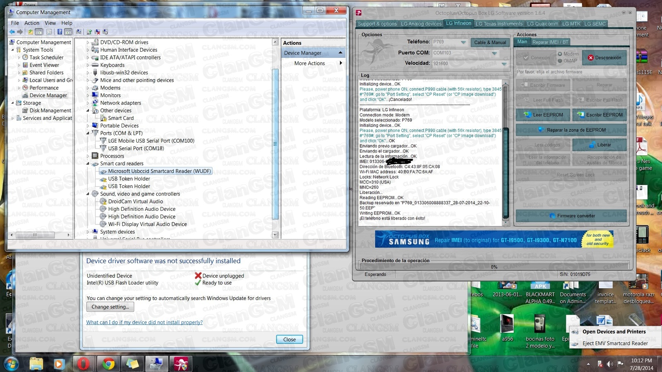The image size is (662, 372).
Task: Open the Windows Start button
Action: [11, 364]
